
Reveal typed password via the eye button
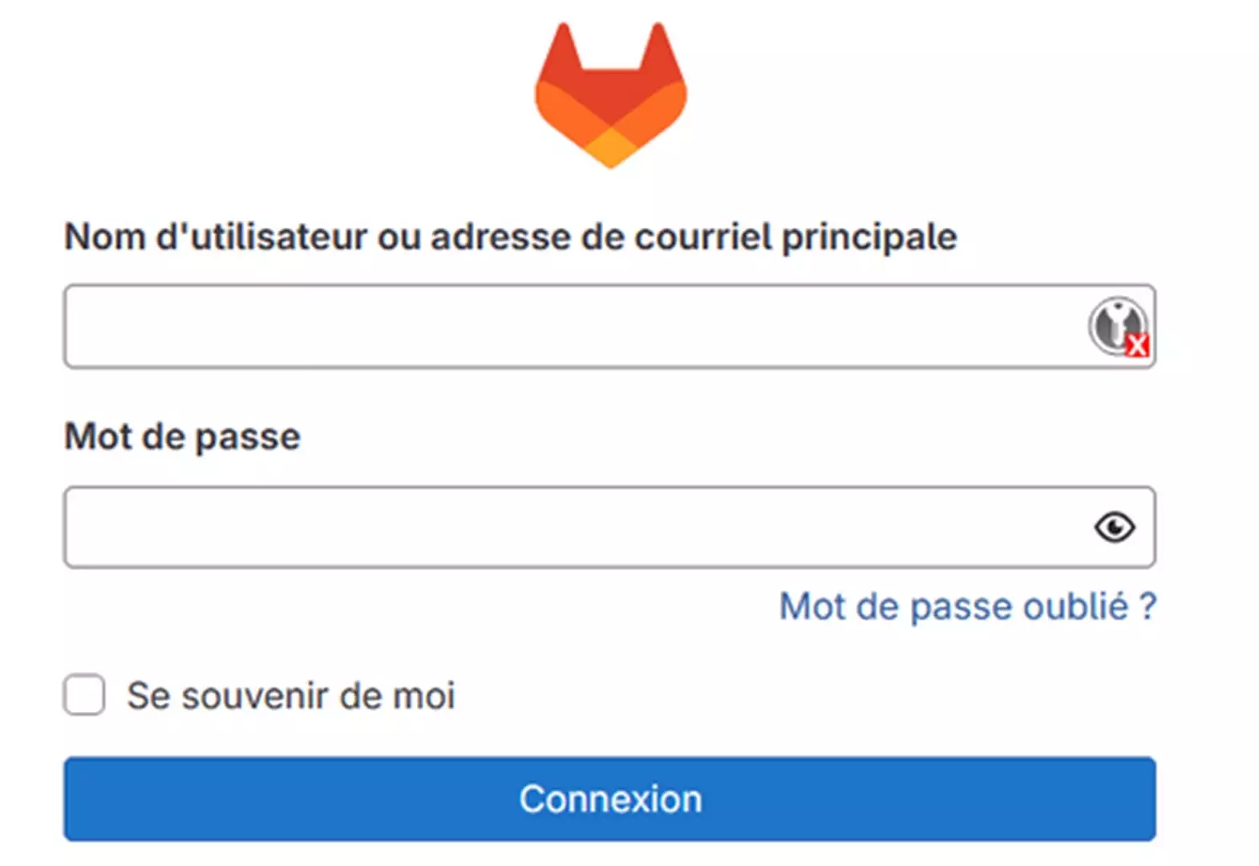(x=1114, y=527)
